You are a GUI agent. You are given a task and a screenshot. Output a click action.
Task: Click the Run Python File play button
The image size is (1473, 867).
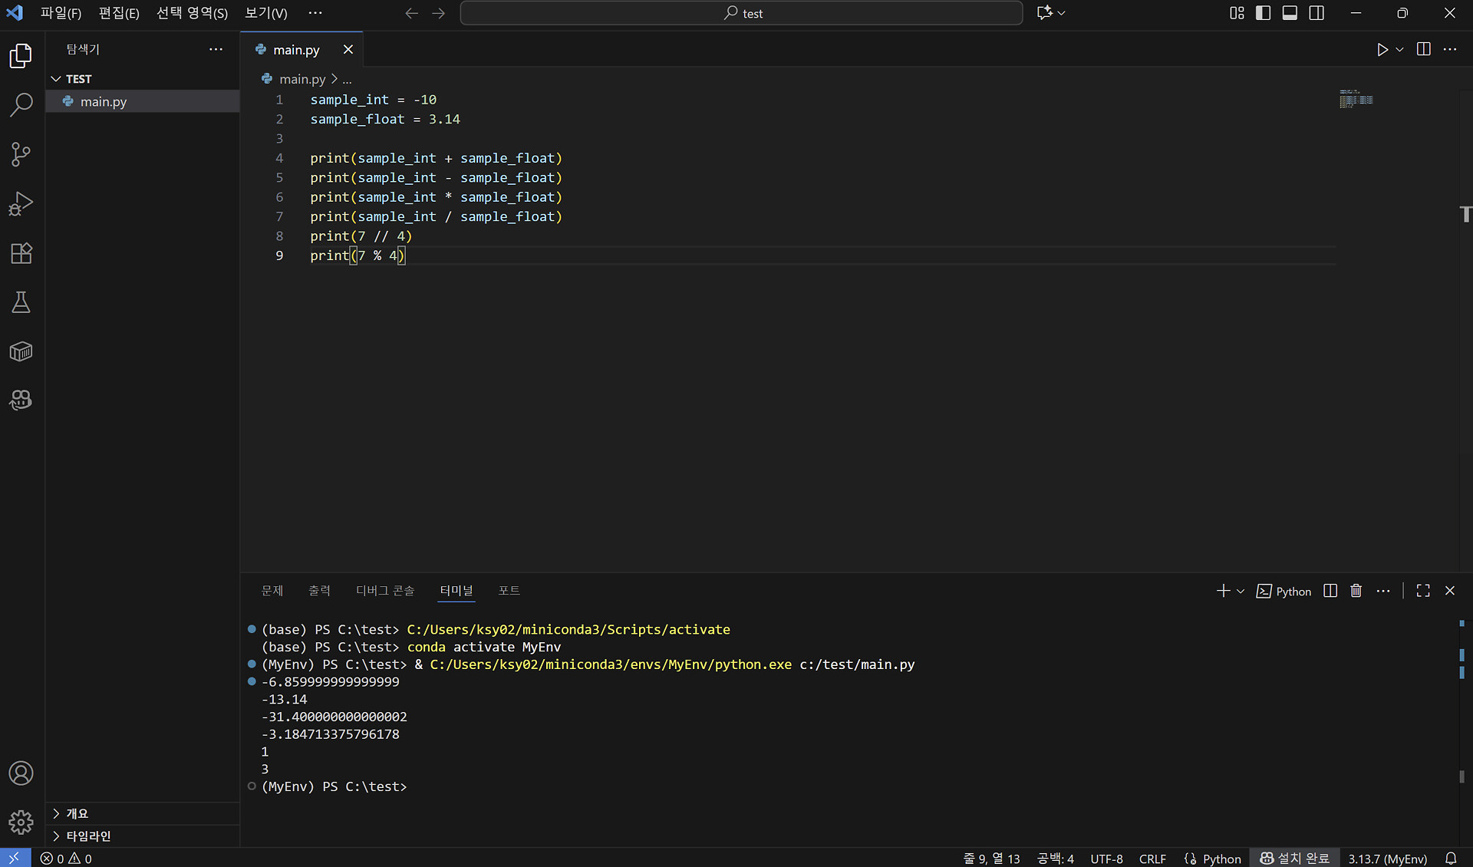click(1382, 50)
